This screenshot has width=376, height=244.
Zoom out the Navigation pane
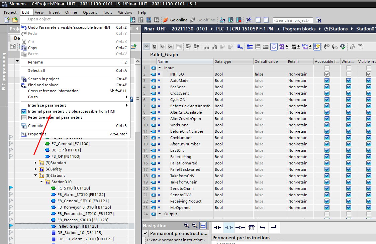[195, 225]
